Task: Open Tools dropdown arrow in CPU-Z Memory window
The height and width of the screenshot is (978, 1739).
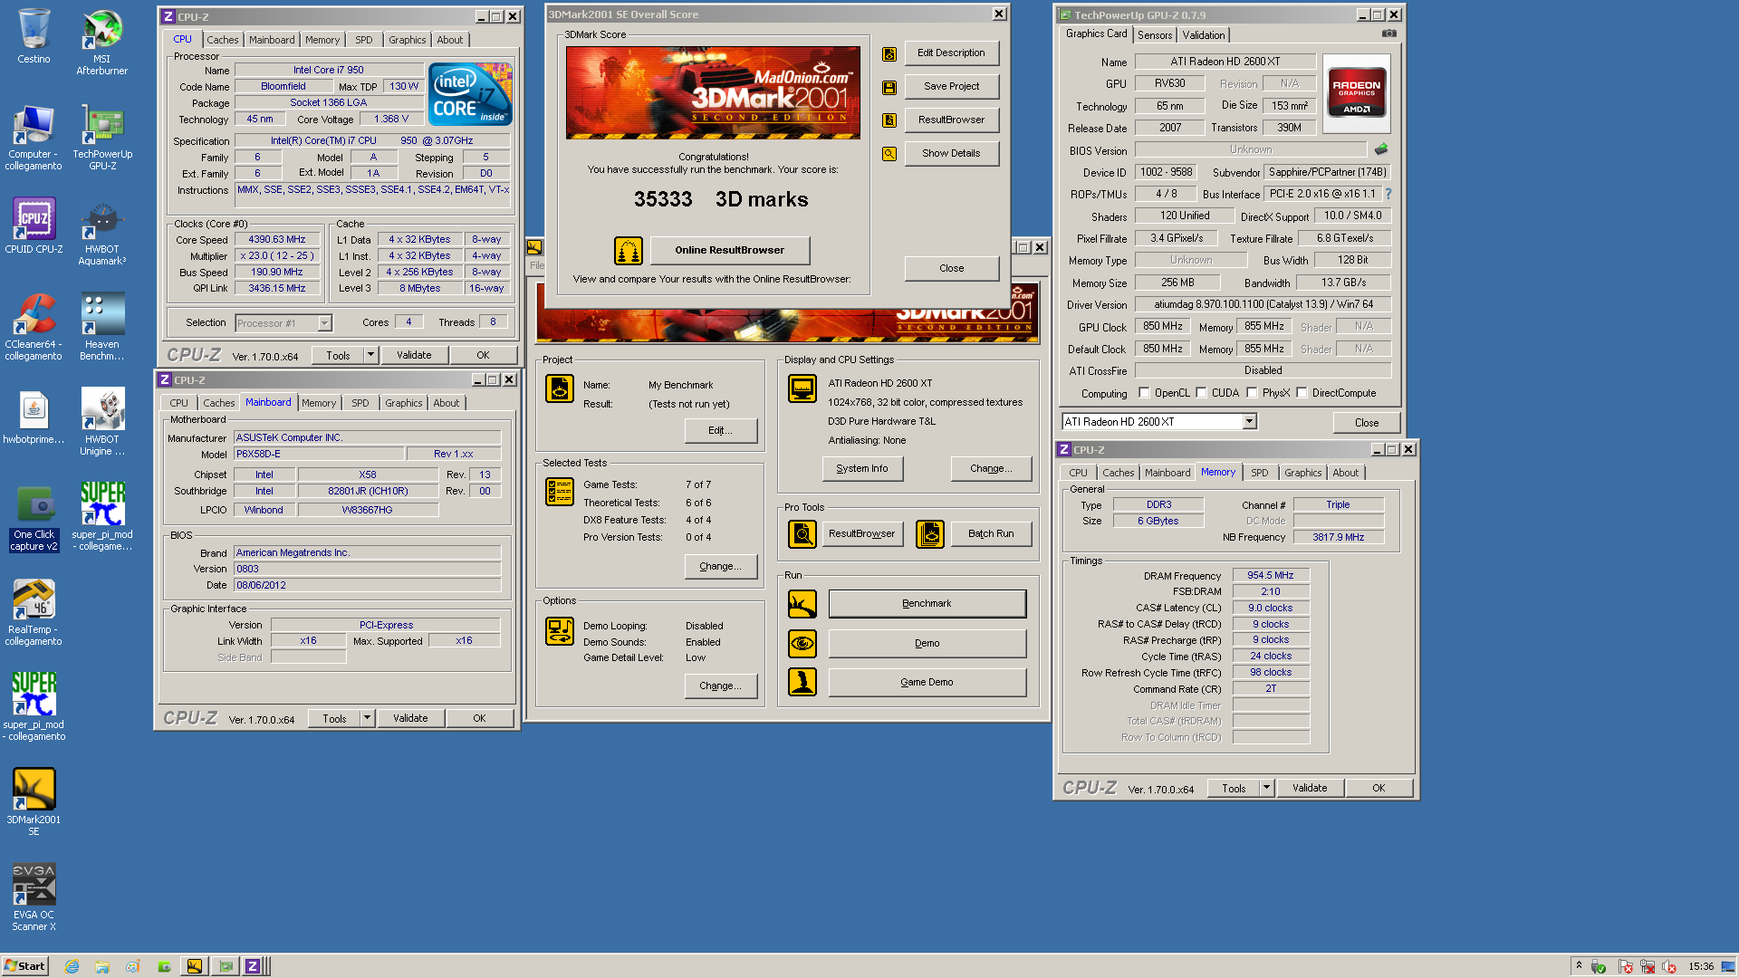Action: point(1266,788)
